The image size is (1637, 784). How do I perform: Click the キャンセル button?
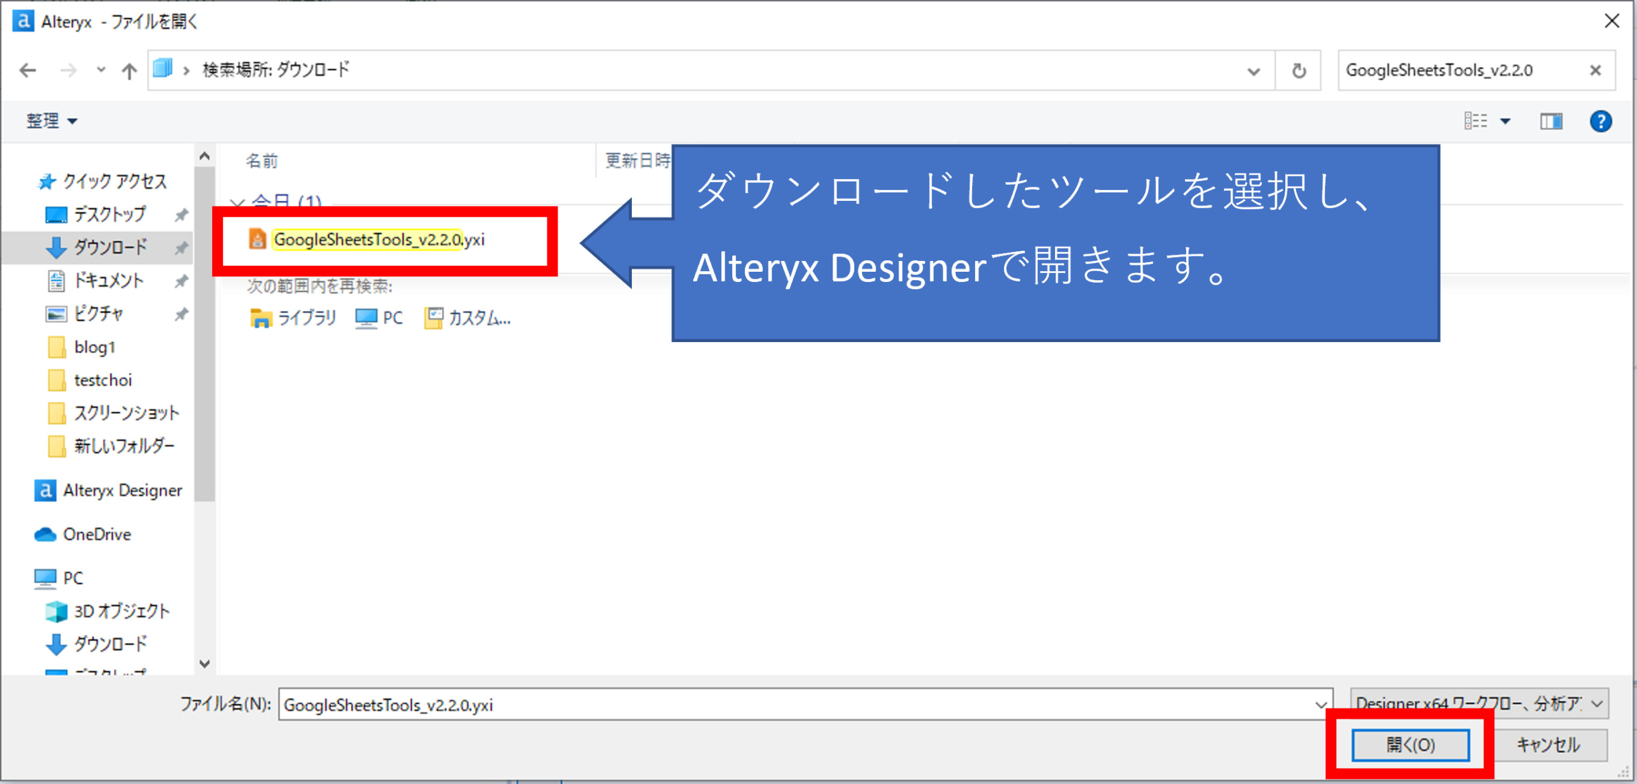click(x=1548, y=745)
